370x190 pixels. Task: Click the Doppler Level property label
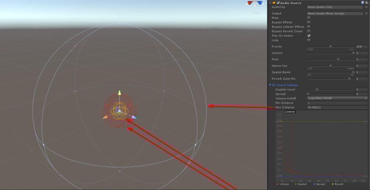click(285, 89)
